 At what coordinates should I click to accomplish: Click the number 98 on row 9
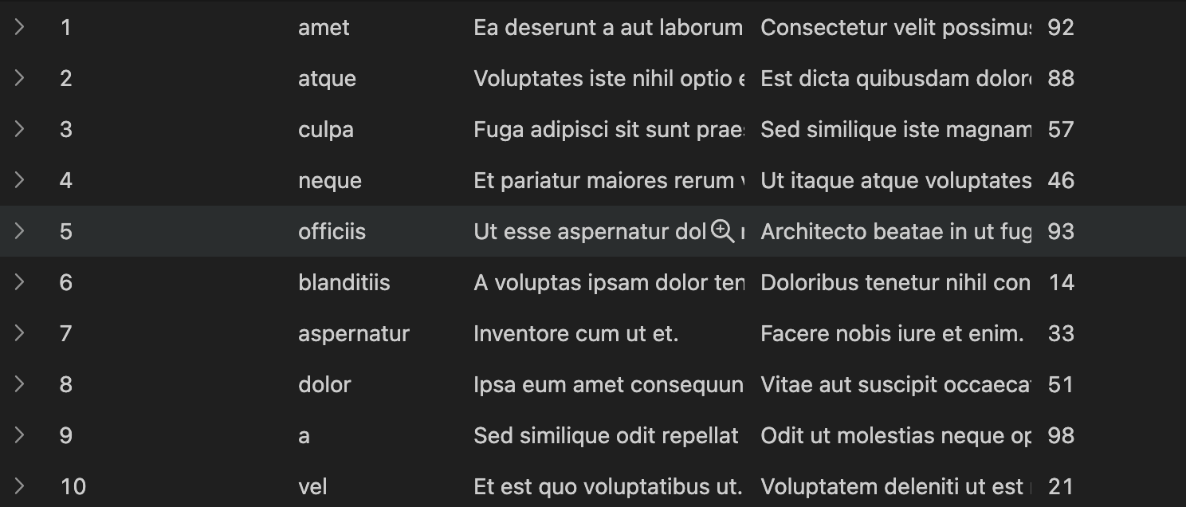(x=1062, y=435)
